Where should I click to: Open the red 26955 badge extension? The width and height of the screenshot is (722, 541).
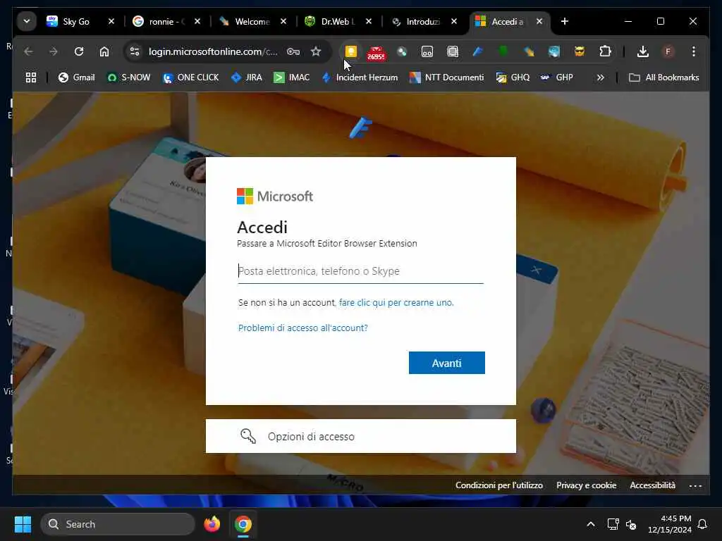(376, 53)
